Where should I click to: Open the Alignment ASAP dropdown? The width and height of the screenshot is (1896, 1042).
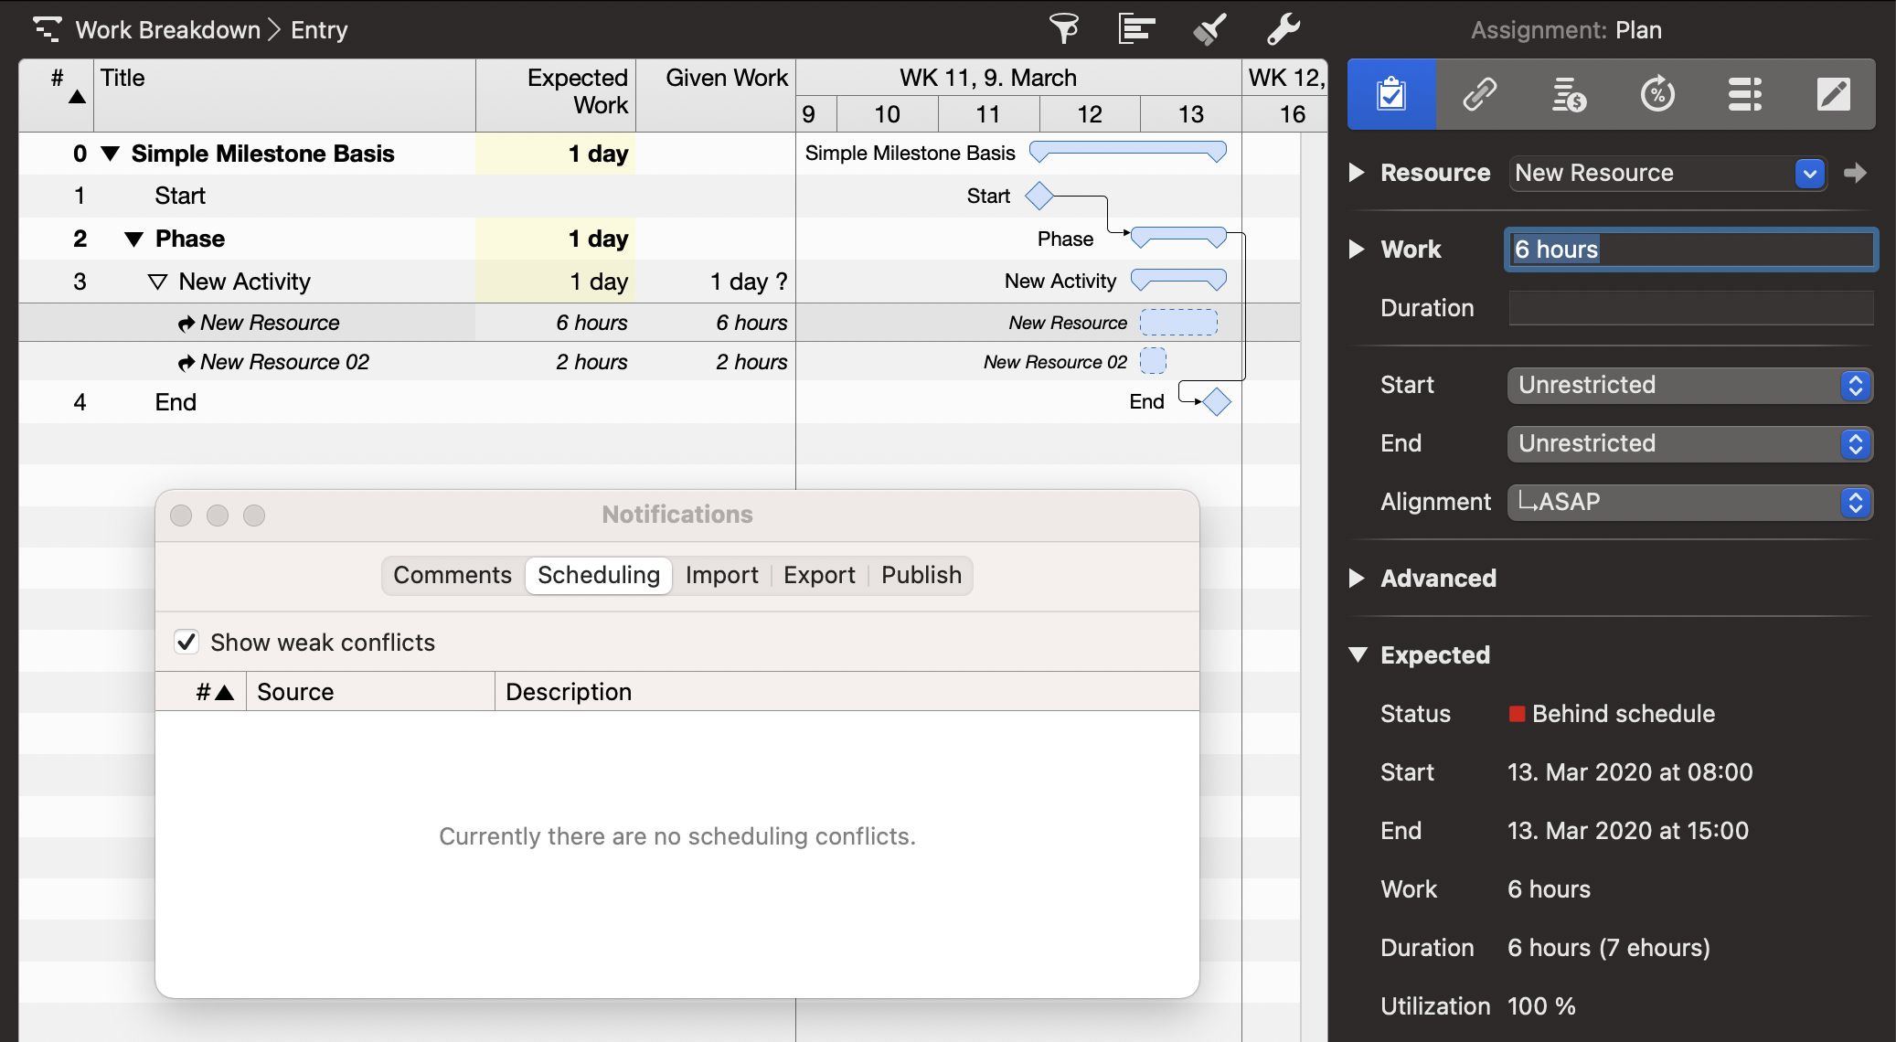[x=1689, y=502]
